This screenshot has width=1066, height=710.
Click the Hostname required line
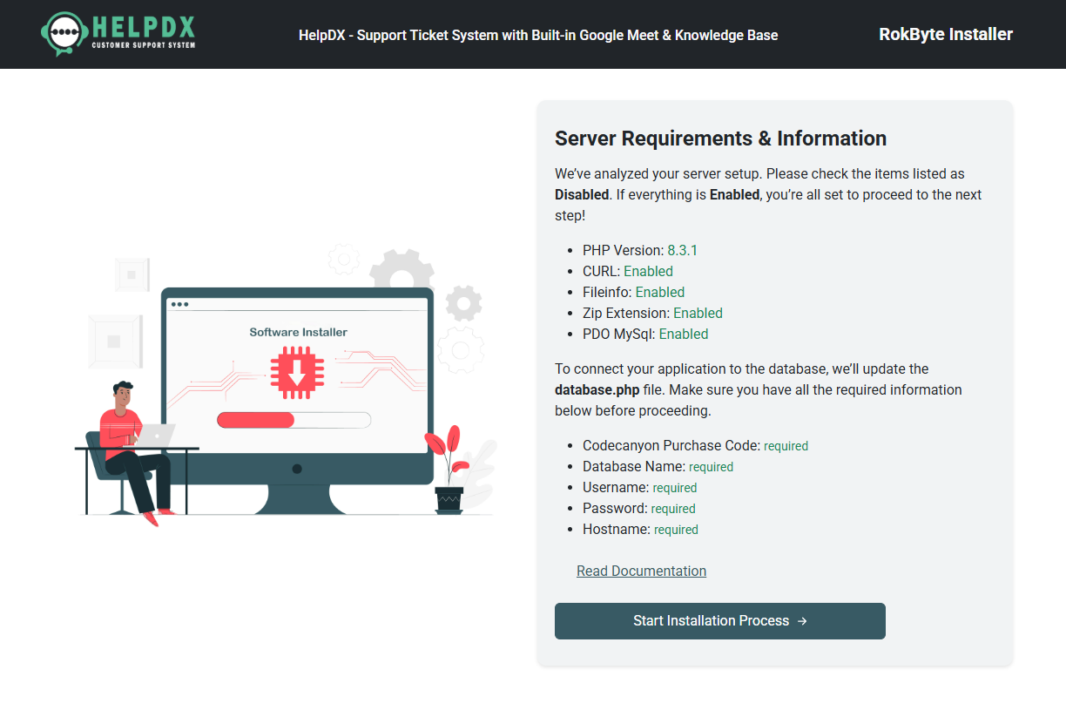click(x=640, y=529)
